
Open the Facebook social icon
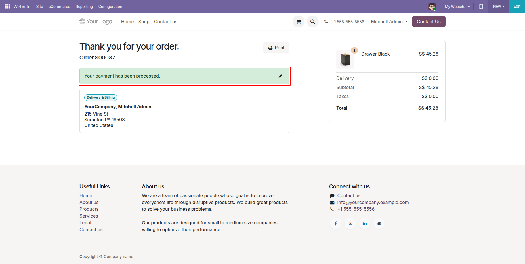[x=336, y=223]
